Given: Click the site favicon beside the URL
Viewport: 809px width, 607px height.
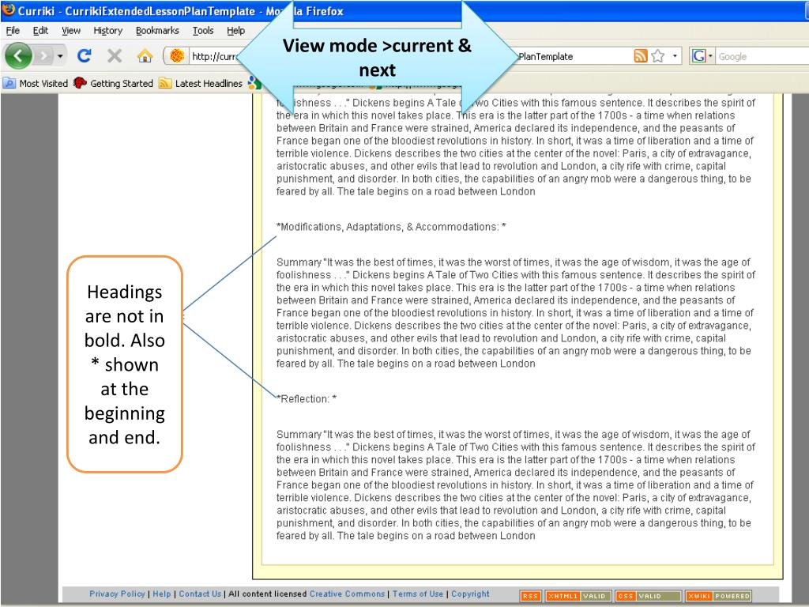Looking at the screenshot, I should (177, 56).
